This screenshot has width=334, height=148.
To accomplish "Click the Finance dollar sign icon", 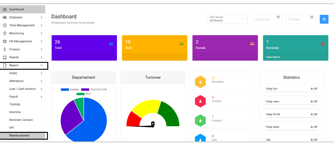I will click(x=5, y=49).
